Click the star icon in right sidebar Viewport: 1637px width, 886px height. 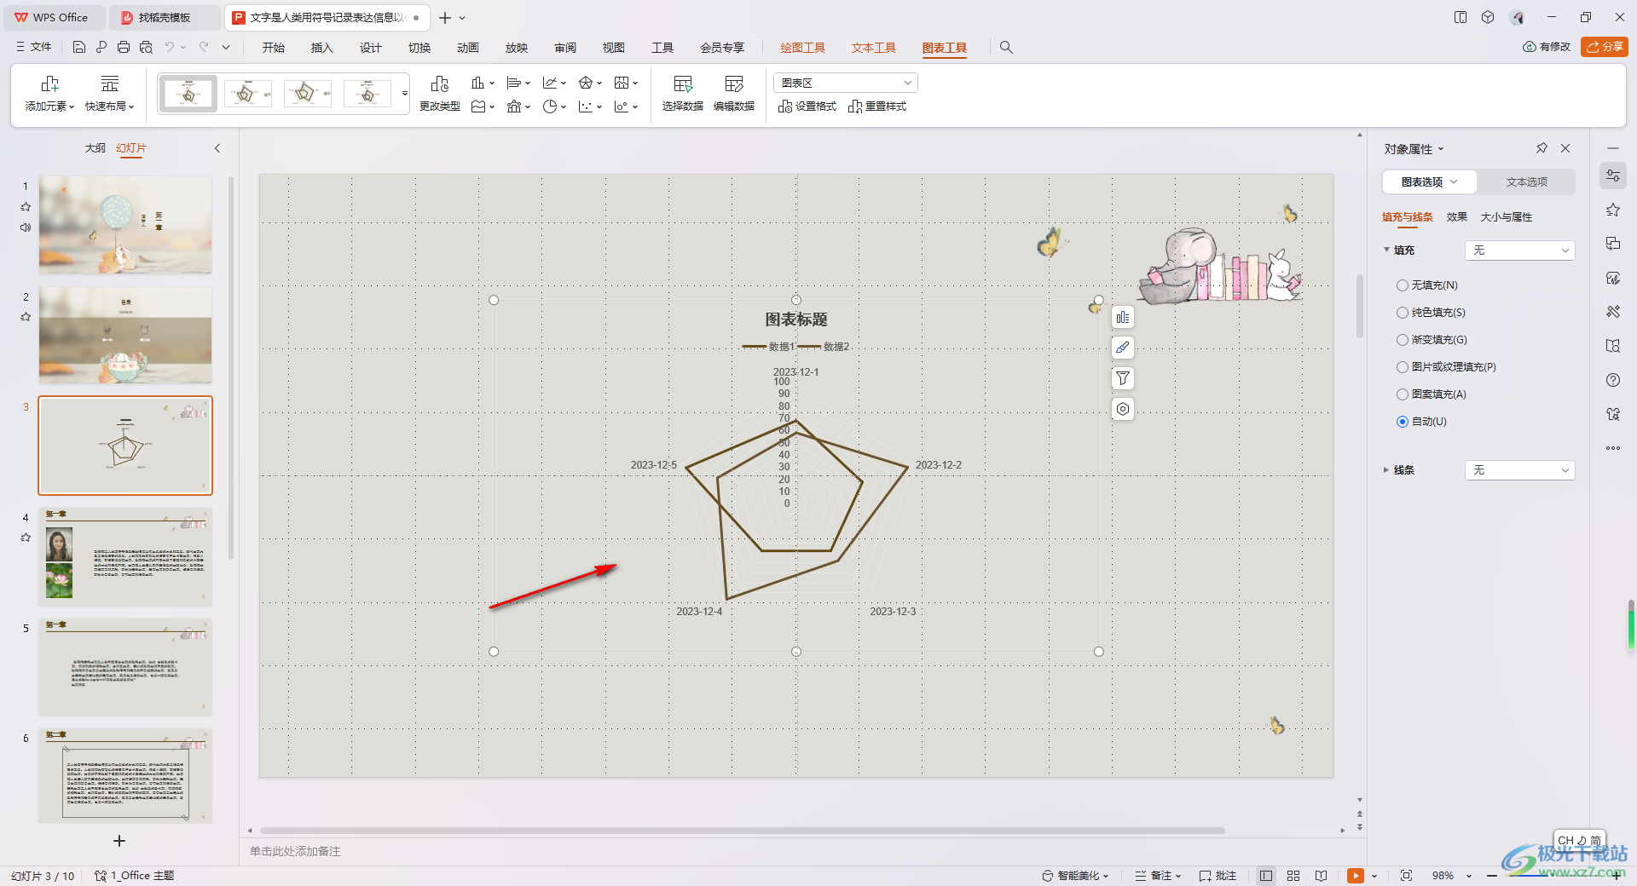pos(1613,210)
